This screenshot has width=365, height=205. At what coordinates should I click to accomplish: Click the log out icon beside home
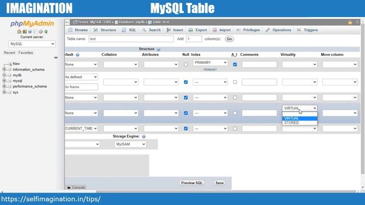pyautogui.click(x=25, y=32)
